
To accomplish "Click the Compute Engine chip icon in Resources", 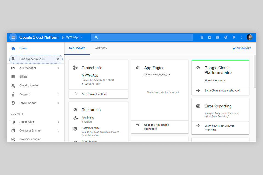I will [x=75, y=129].
